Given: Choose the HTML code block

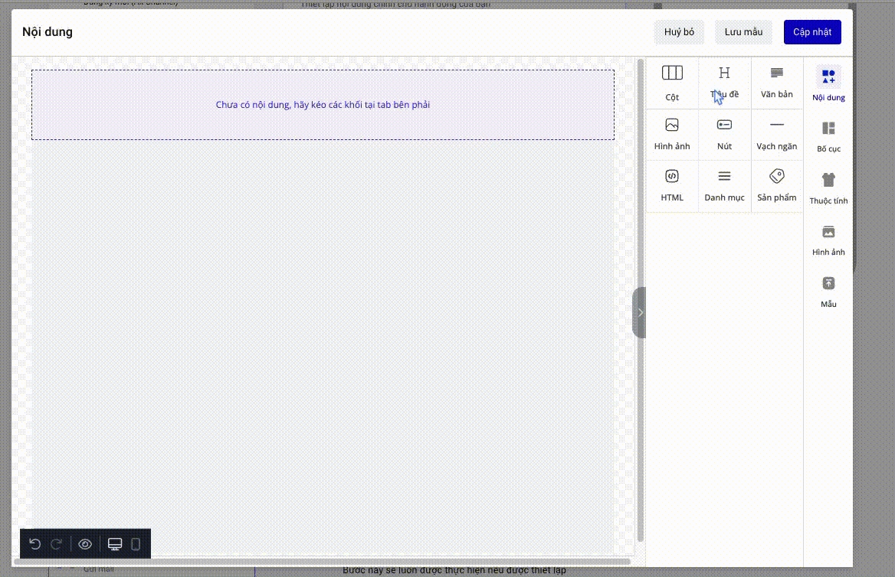Looking at the screenshot, I should click(x=672, y=185).
